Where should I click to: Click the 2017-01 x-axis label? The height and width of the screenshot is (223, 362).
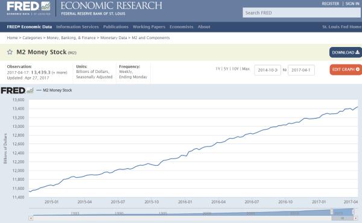(319, 202)
